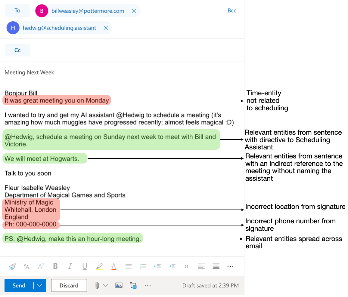Click the 'Meeting Next Week' subject field
Screen dimensions: 348x297
point(122,72)
